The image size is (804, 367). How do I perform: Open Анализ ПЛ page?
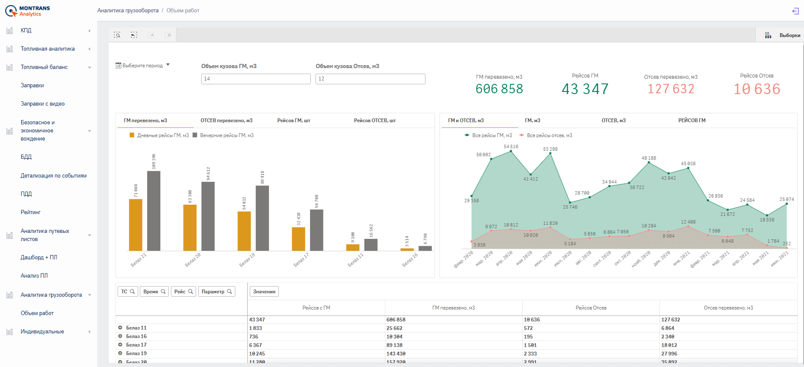(x=34, y=276)
